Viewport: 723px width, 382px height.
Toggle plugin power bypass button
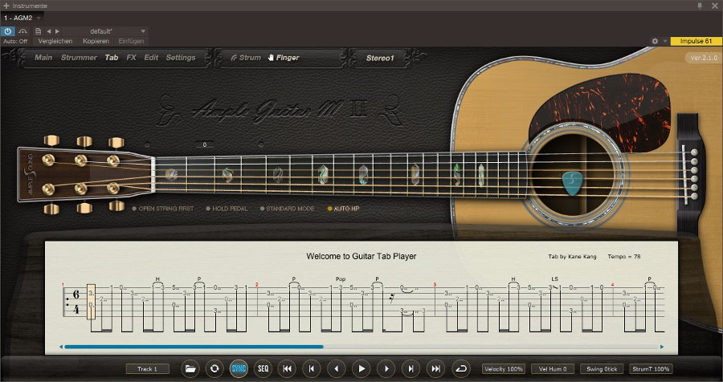tap(7, 31)
